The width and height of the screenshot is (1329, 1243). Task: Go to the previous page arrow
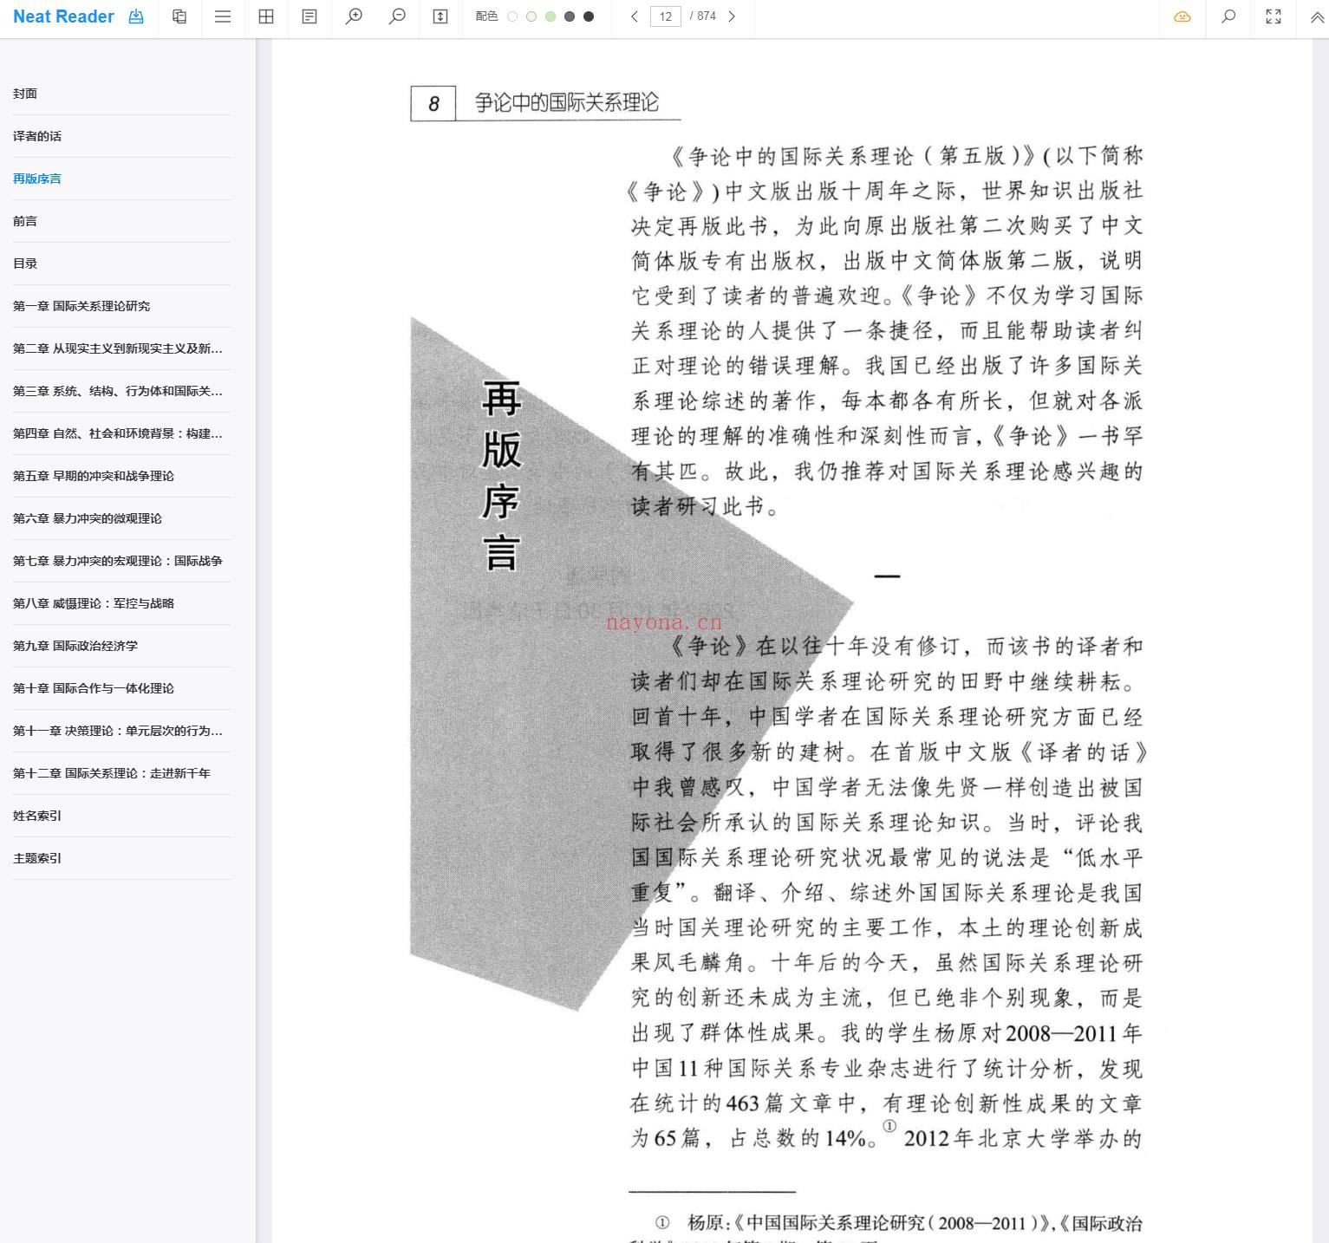click(x=635, y=16)
